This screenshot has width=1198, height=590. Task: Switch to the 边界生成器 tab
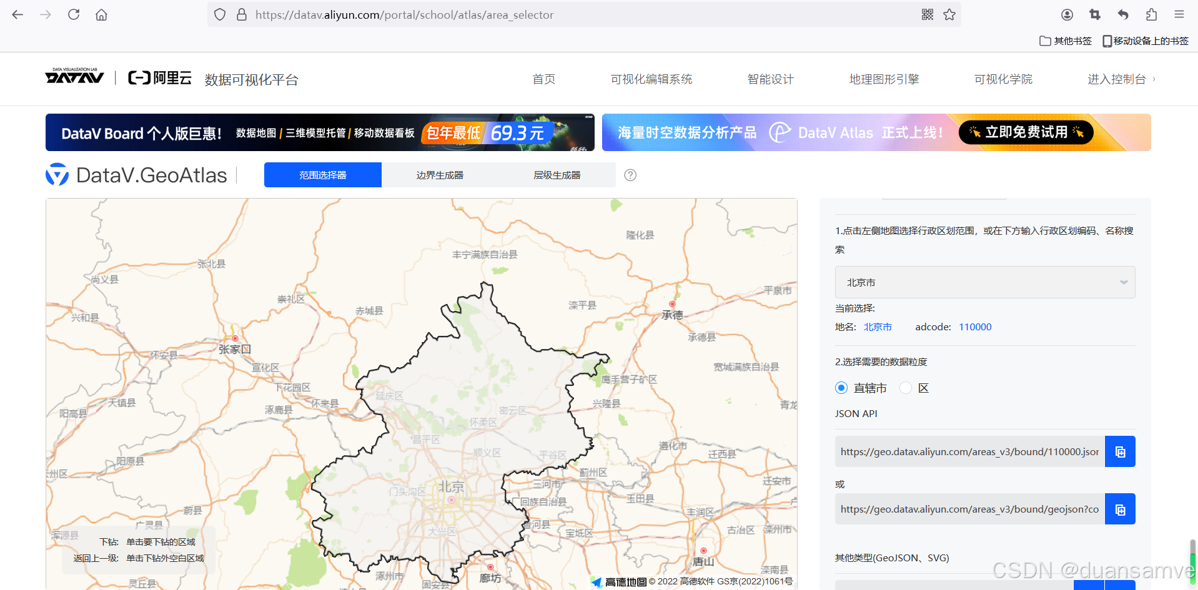pyautogui.click(x=440, y=175)
